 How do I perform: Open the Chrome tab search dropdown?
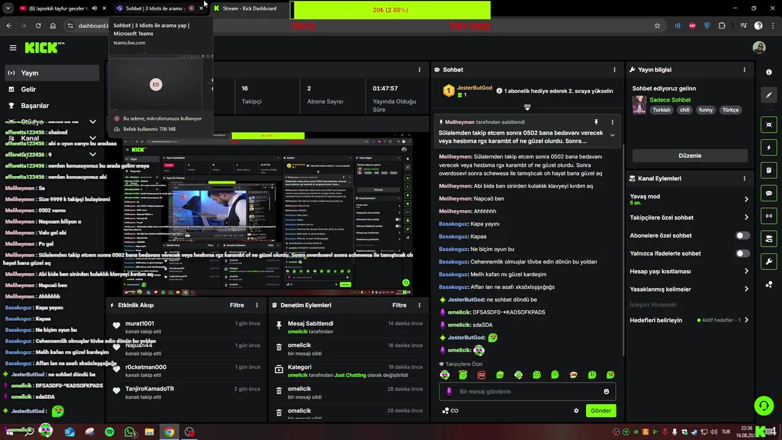click(8, 8)
